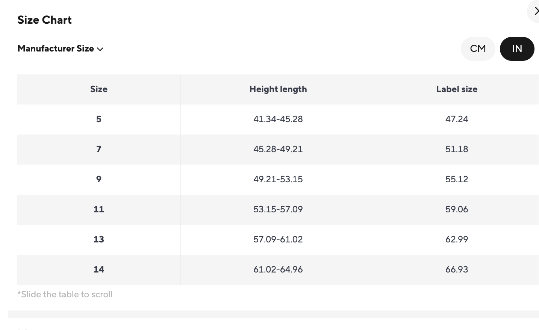Select the size 11 row label
The width and height of the screenshot is (539, 330).
pyautogui.click(x=99, y=209)
